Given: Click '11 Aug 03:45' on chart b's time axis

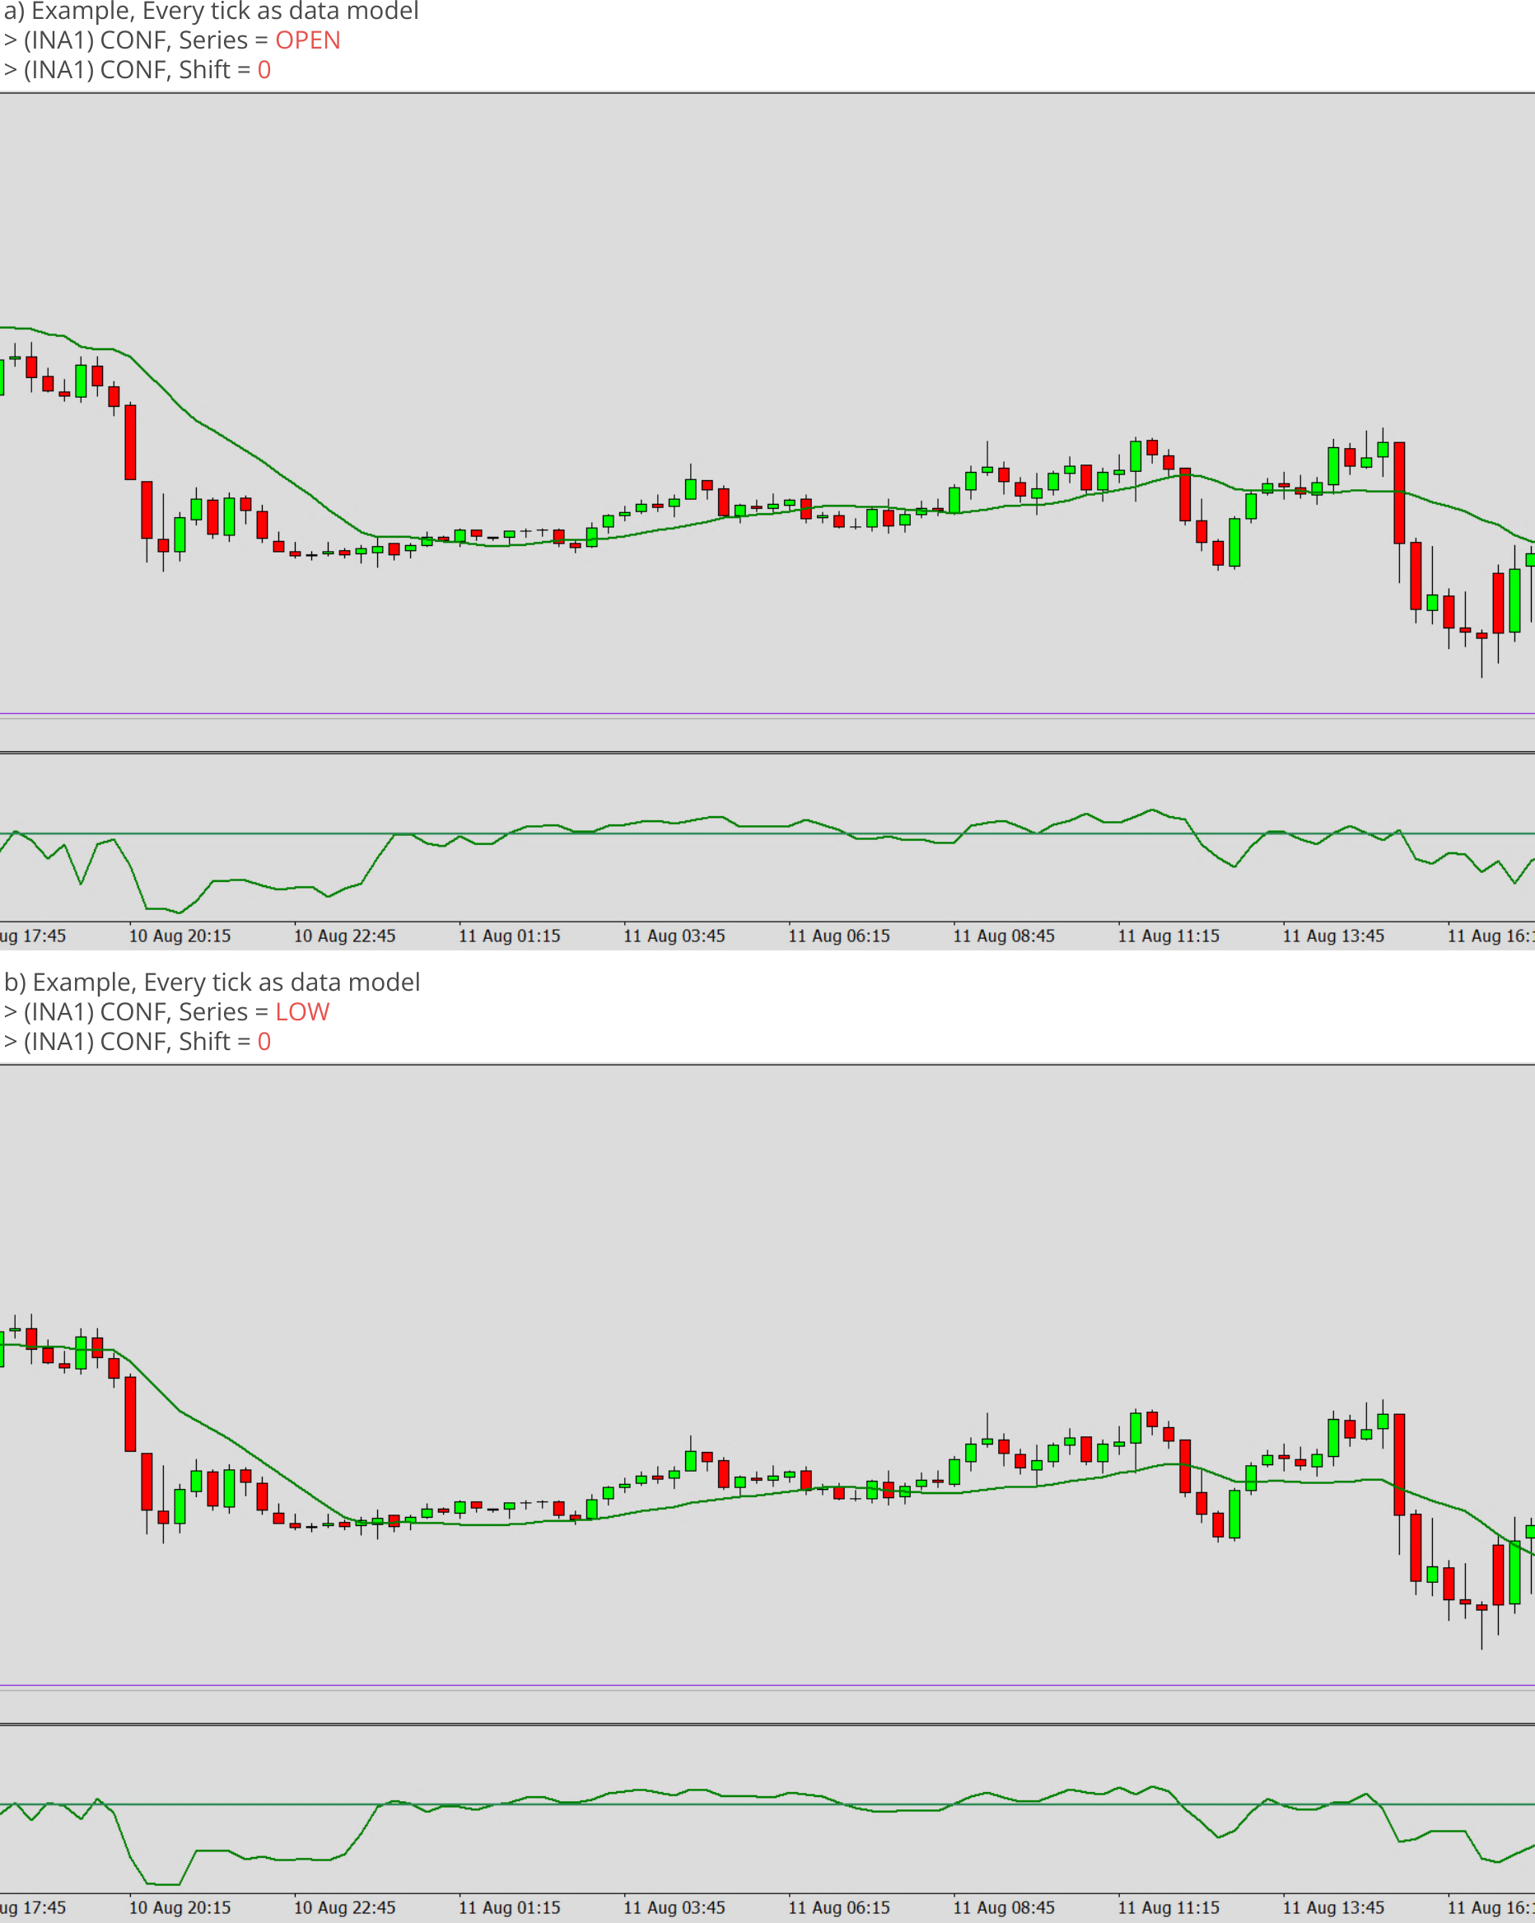Looking at the screenshot, I should [x=674, y=1907].
